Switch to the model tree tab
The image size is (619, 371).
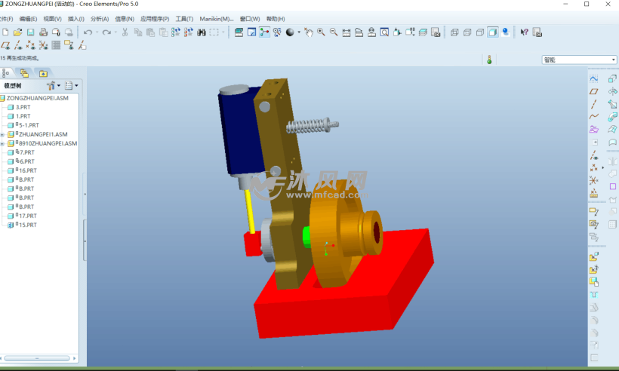[6, 73]
